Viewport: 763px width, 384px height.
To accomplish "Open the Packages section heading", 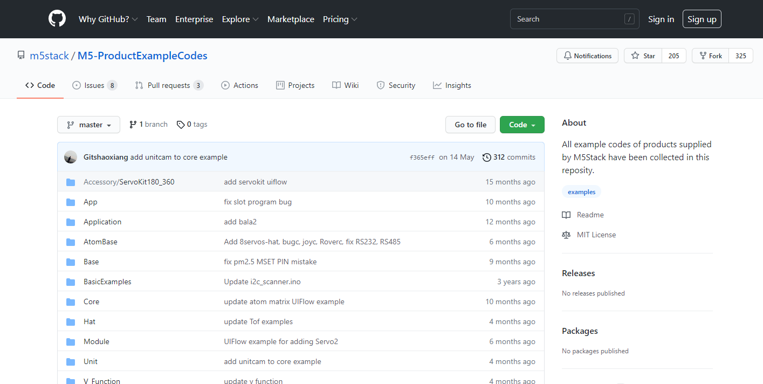I will tap(580, 331).
